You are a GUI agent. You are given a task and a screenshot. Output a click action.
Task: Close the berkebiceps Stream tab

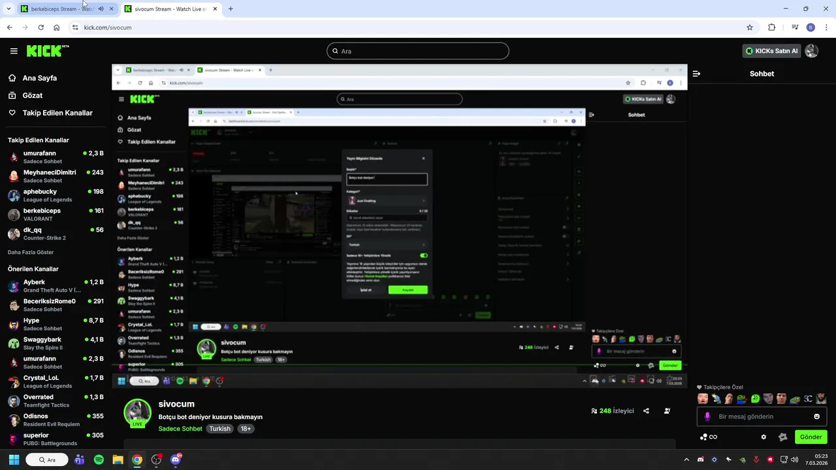click(112, 9)
